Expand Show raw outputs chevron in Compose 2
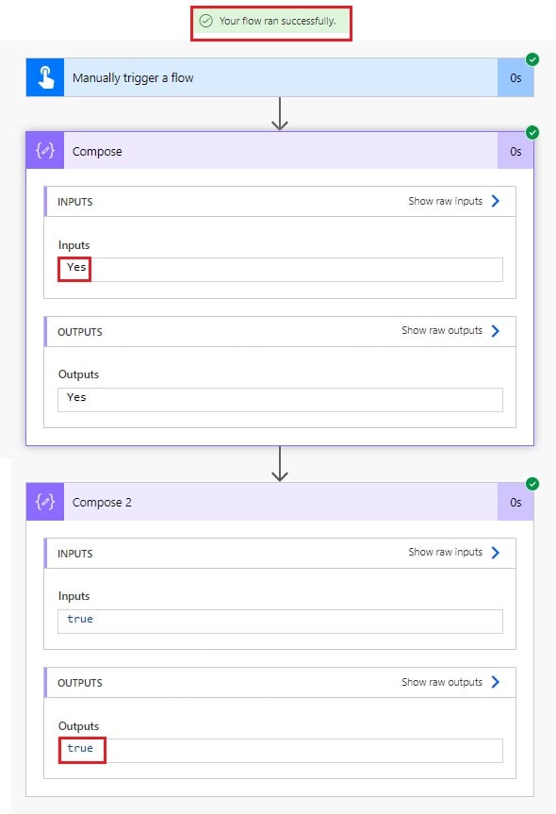 coord(496,682)
